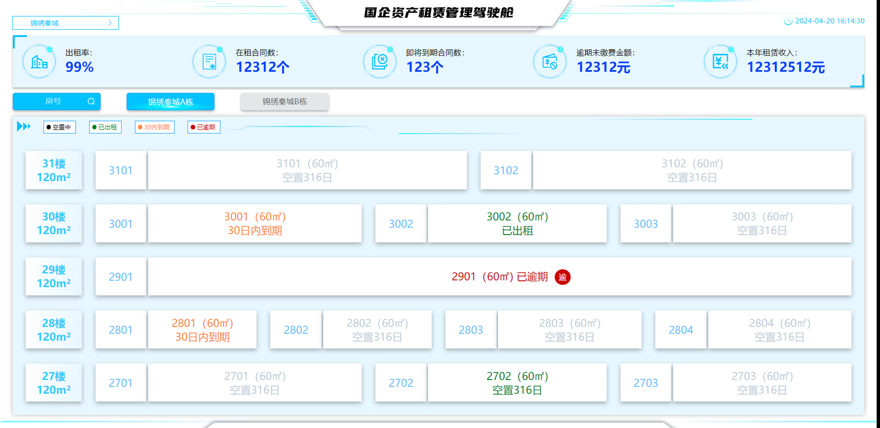
Task: Toggle the 已逾期 red legend filter
Action: coord(204,127)
